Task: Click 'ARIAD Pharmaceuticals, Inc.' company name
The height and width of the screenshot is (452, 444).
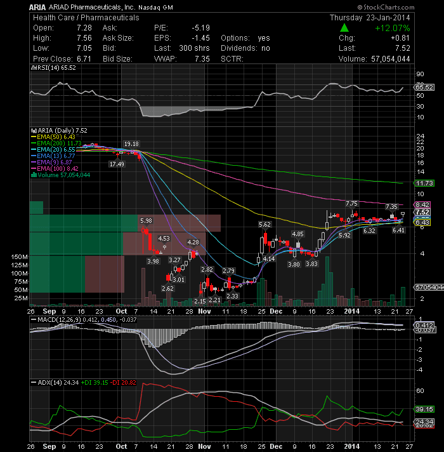Action: pyautogui.click(x=92, y=7)
